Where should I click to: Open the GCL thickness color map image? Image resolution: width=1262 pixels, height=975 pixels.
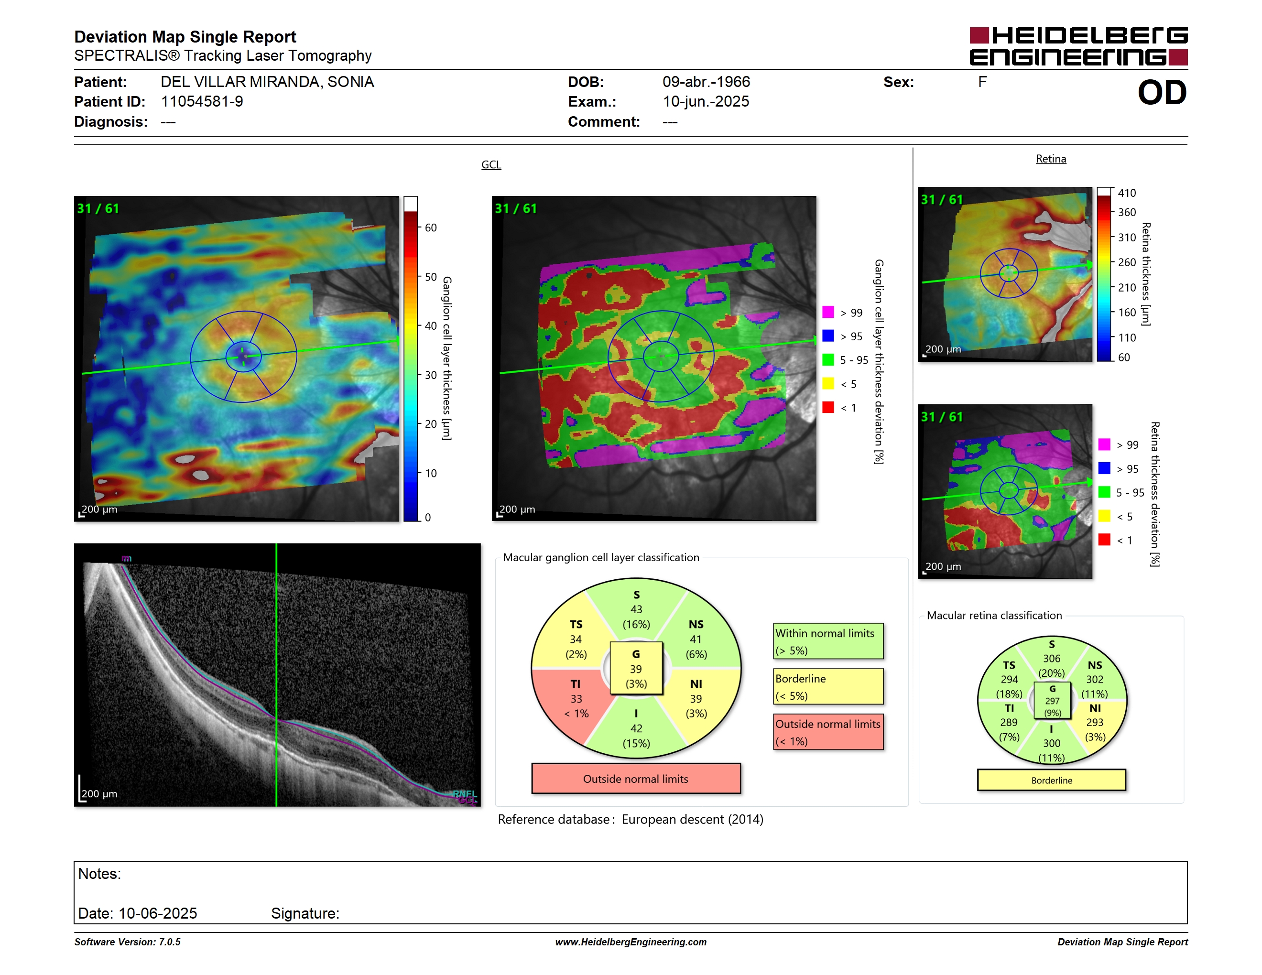coord(236,358)
